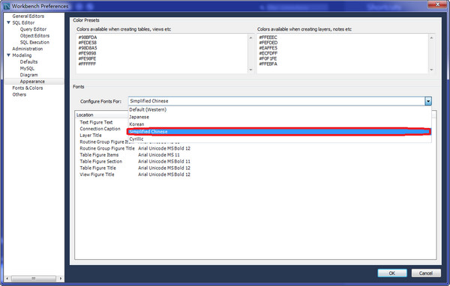Close the Workbench Preferences dialog
Image resolution: width=450 pixels, height=286 pixels.
(438, 4)
